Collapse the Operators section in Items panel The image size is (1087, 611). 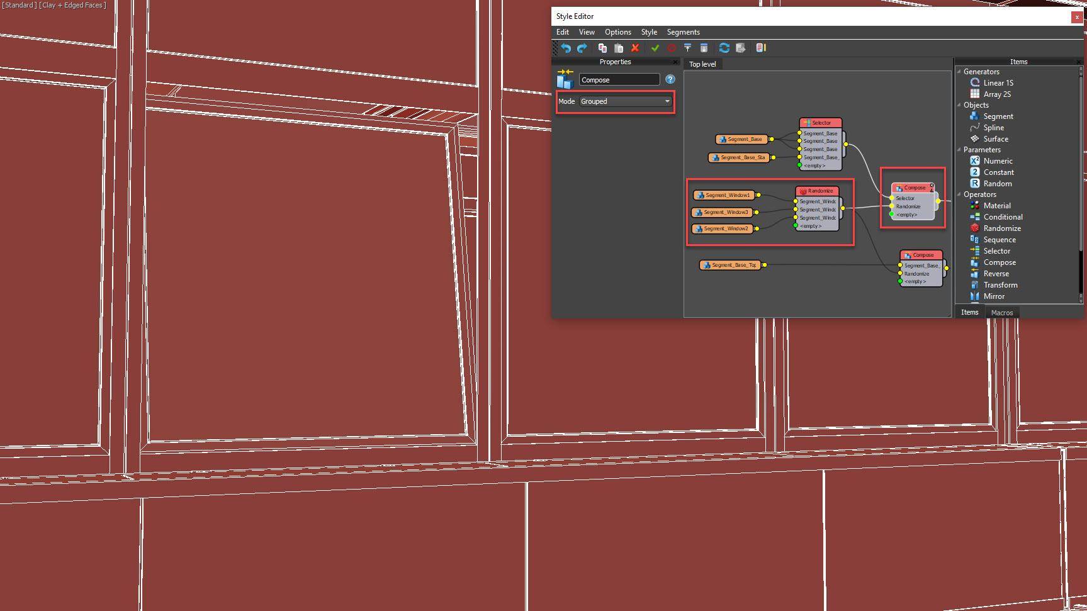pyautogui.click(x=959, y=194)
